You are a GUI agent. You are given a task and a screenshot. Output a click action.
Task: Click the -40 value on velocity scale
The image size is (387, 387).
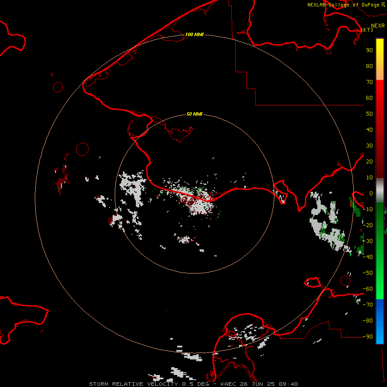pos(368,257)
